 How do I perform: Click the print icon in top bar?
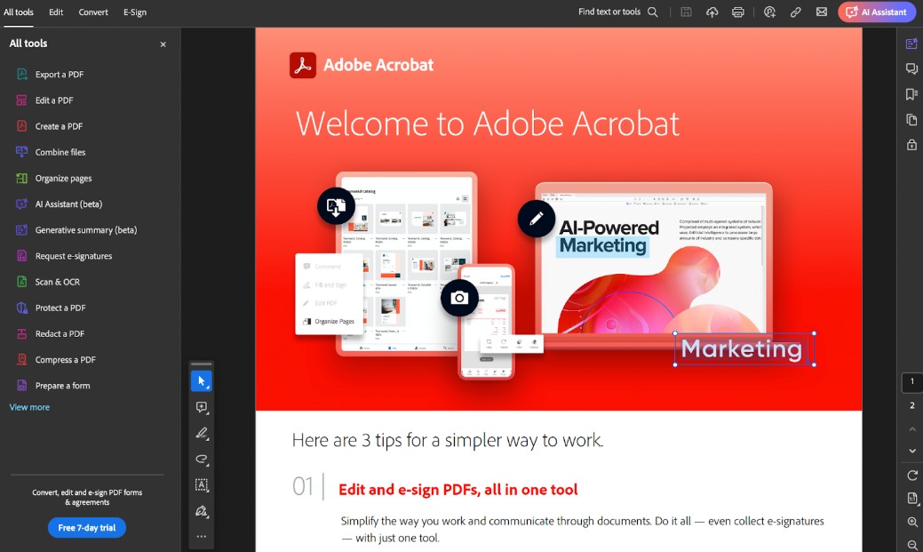(x=737, y=12)
